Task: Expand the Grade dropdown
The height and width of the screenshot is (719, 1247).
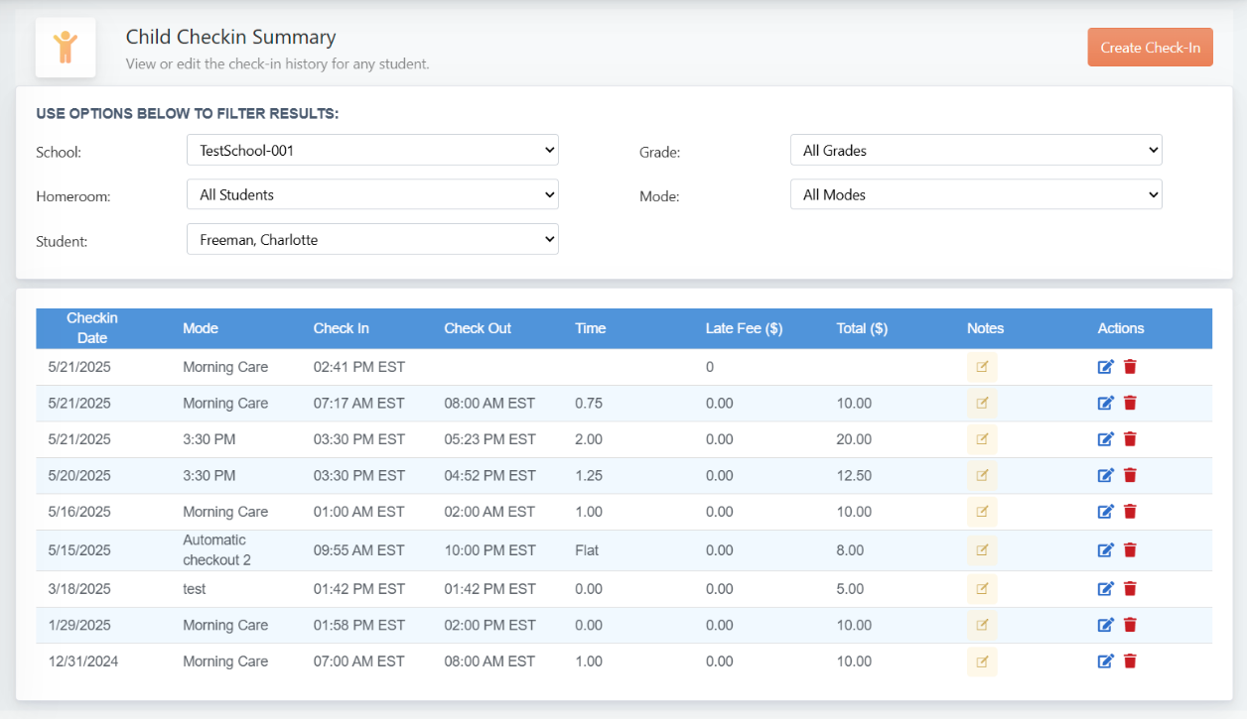Action: (976, 151)
